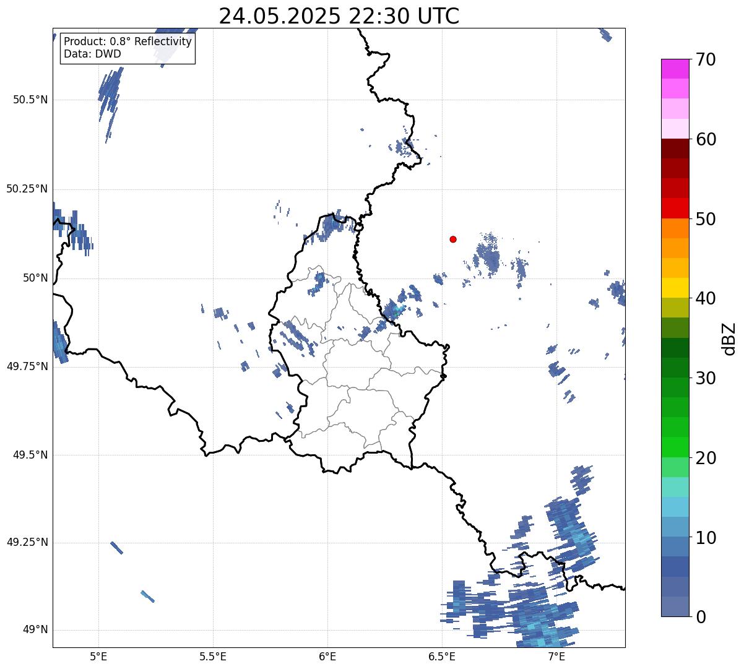Click the 5.5°E longitude label

pos(213,656)
